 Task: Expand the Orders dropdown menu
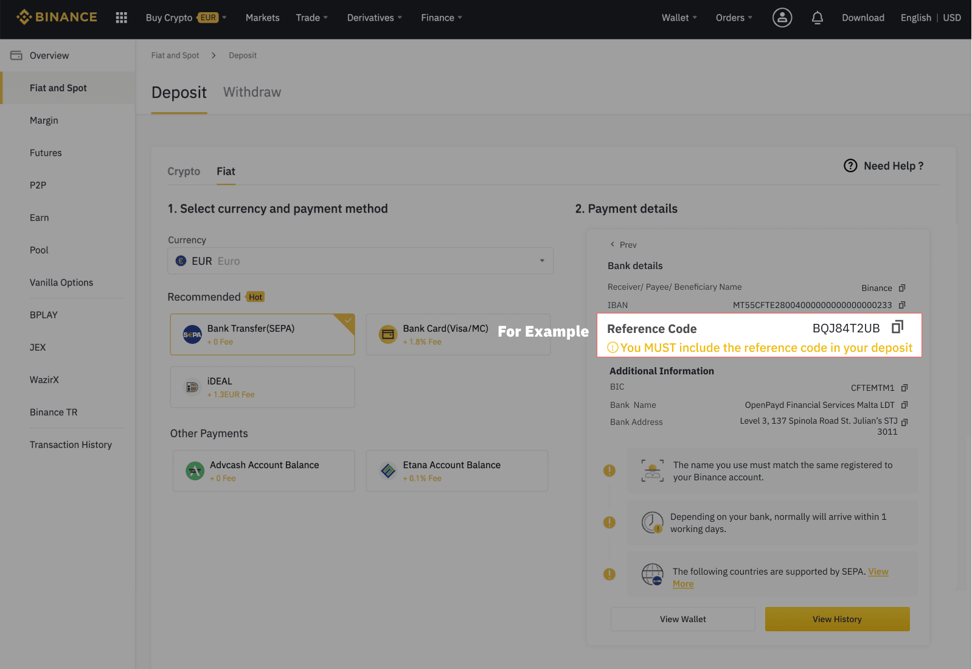[734, 18]
